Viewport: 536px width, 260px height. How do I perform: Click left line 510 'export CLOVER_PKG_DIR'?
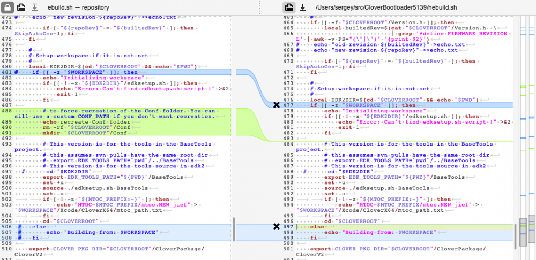click(x=116, y=249)
